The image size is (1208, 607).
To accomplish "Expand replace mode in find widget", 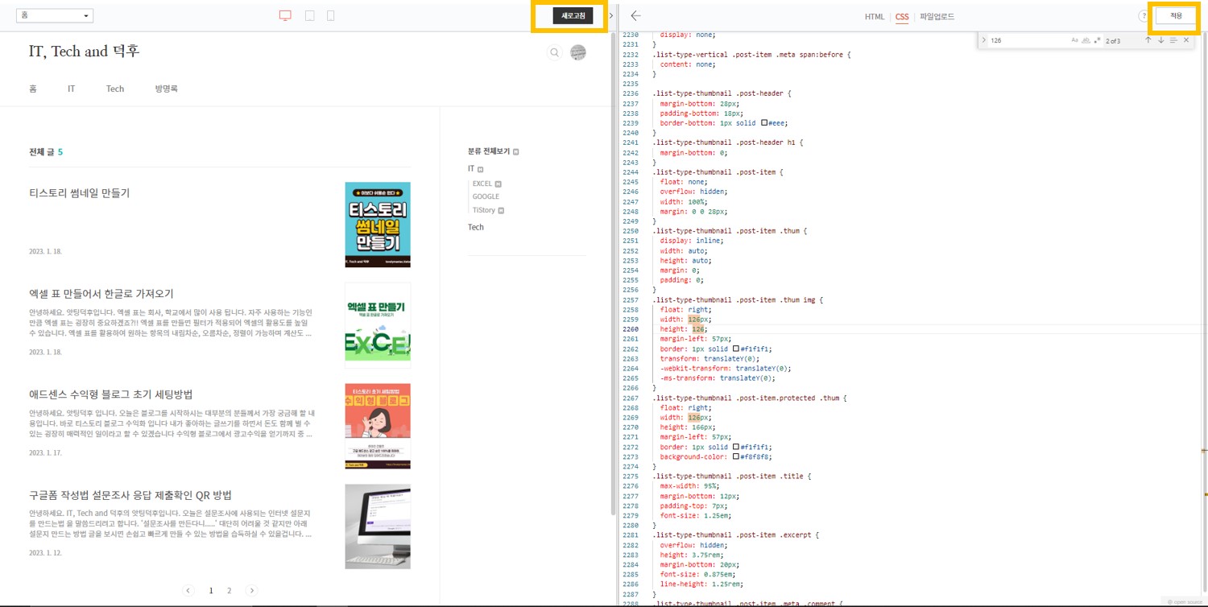I will click(x=983, y=40).
